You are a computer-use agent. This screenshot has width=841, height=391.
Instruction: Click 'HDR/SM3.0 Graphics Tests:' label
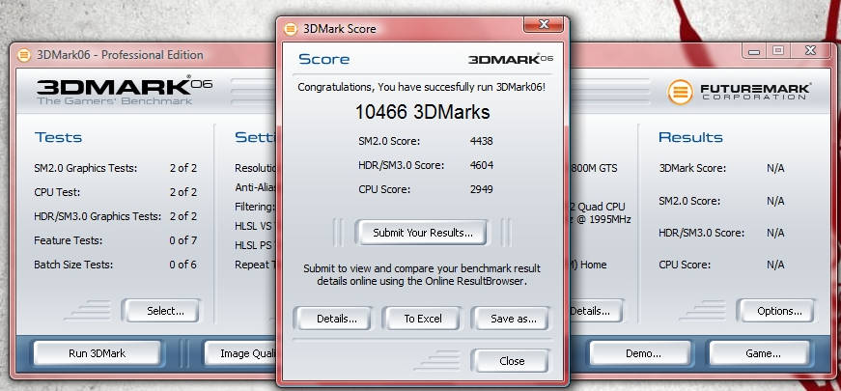(98, 216)
